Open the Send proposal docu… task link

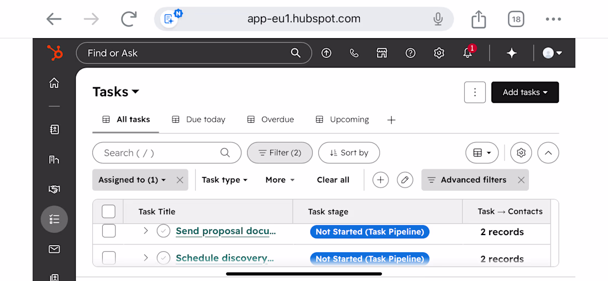(226, 231)
